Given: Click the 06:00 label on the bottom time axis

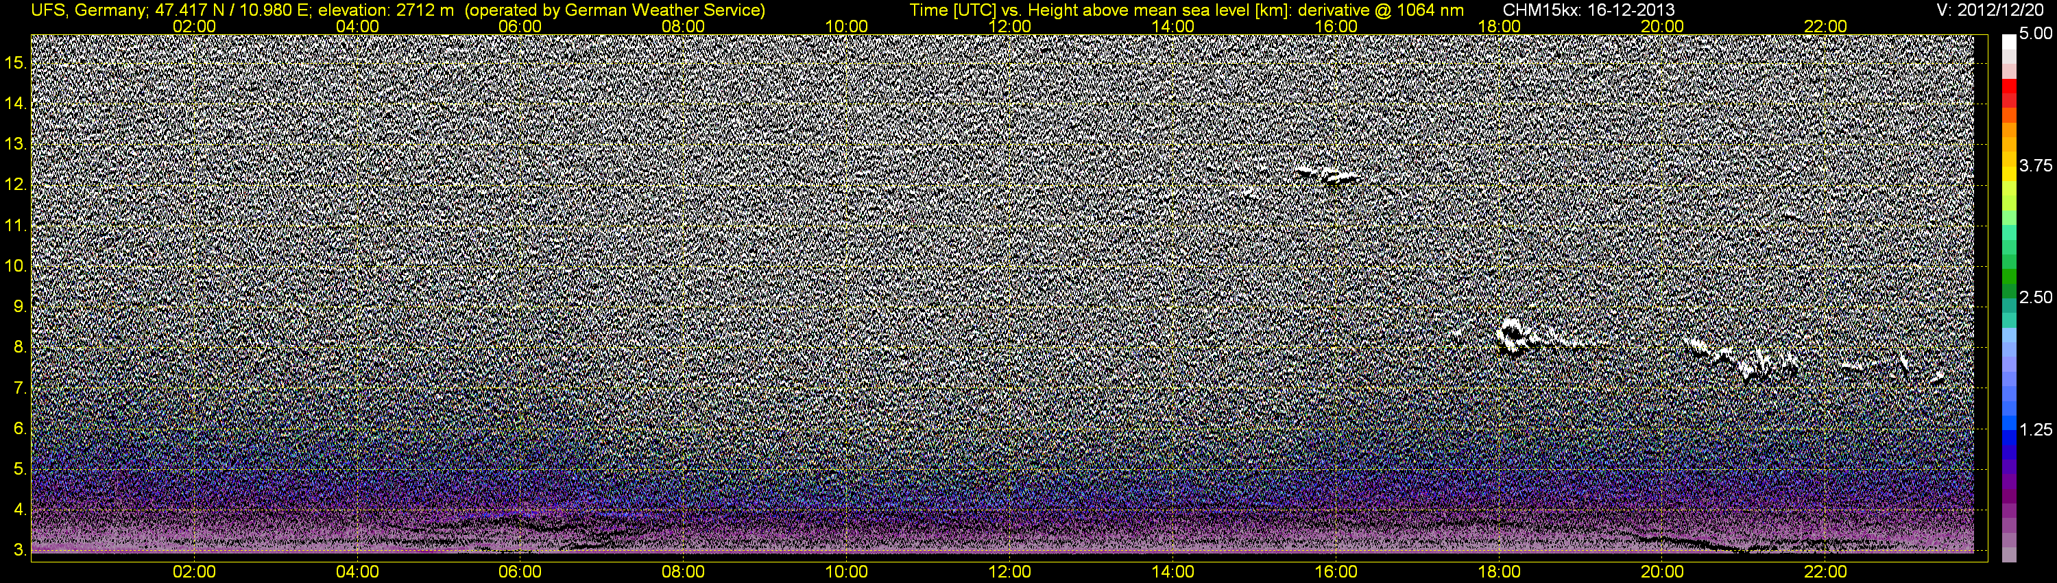Looking at the screenshot, I should point(520,572).
